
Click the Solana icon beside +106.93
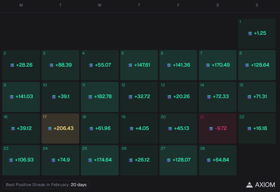pos(11,160)
